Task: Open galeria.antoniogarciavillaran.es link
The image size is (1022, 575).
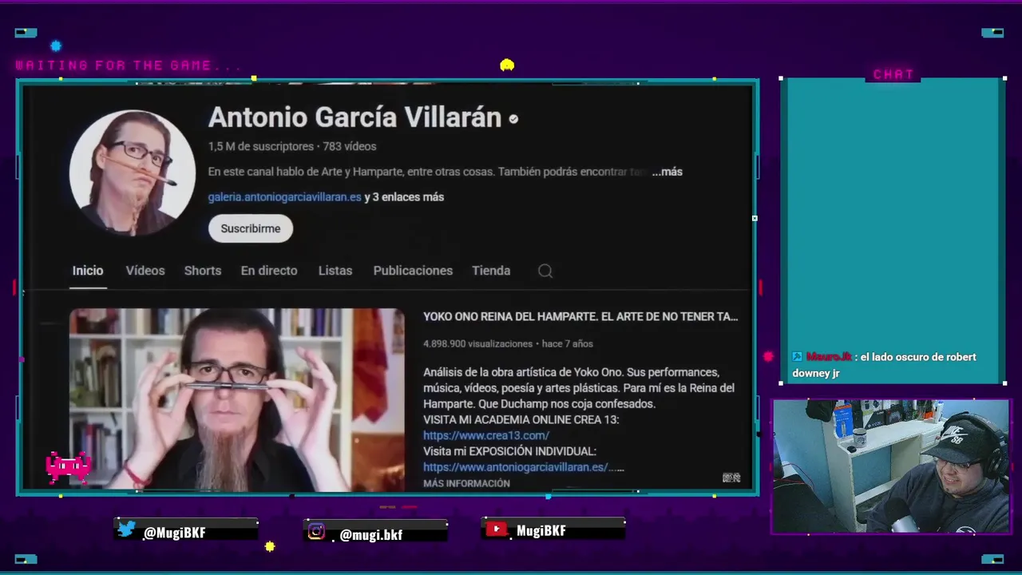Action: coord(284,196)
